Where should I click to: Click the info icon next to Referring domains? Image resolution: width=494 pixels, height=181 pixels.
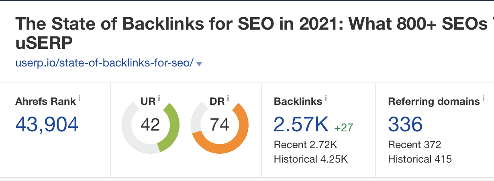coord(484,99)
